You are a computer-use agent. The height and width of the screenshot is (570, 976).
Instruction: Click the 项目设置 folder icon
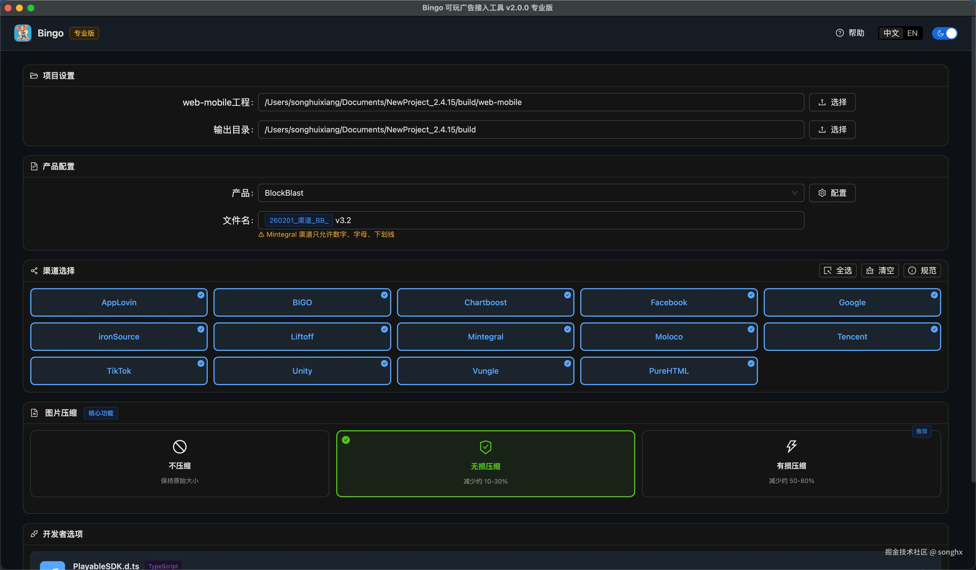(x=34, y=76)
